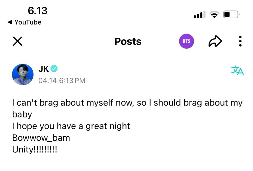
Task: Tap the YouTube return label
Action: point(28,22)
